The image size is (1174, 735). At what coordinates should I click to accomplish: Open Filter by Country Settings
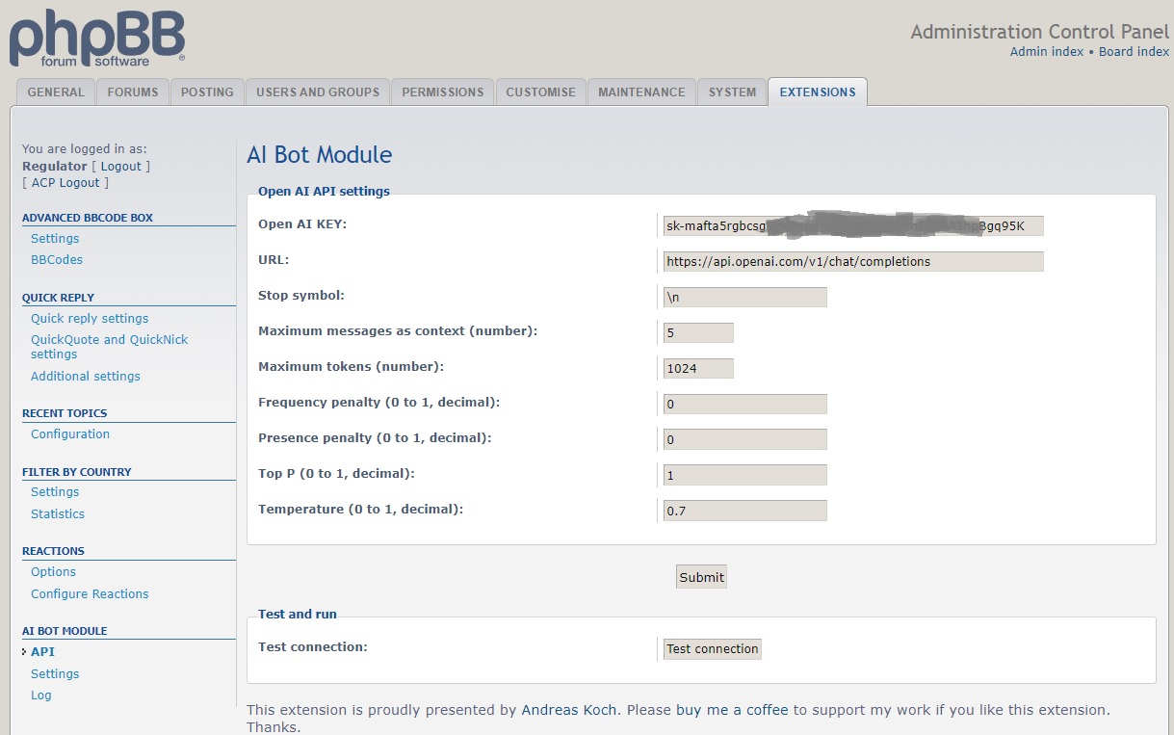[55, 492]
